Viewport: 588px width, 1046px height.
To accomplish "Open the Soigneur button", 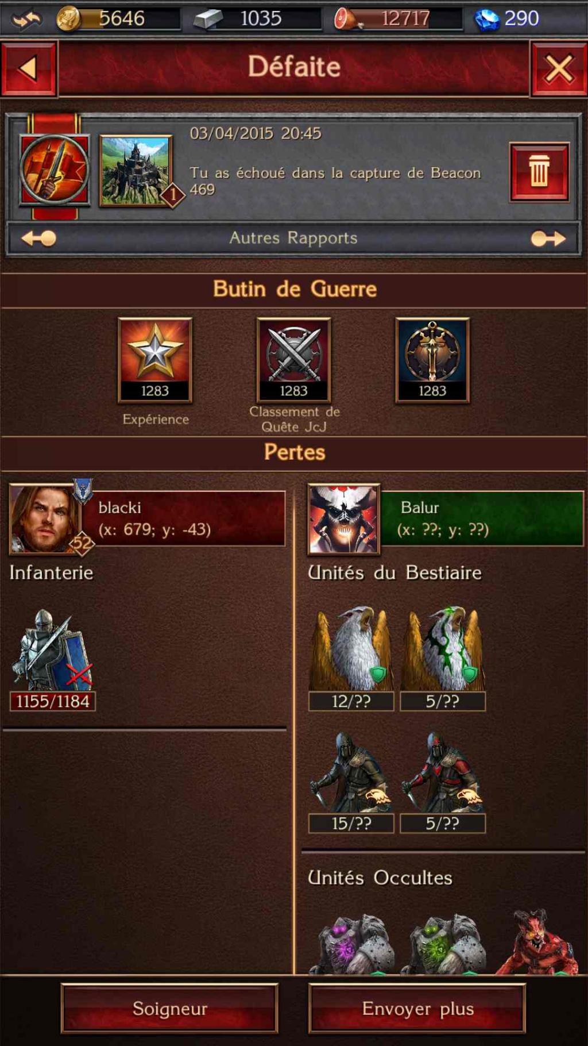I will click(x=169, y=1008).
